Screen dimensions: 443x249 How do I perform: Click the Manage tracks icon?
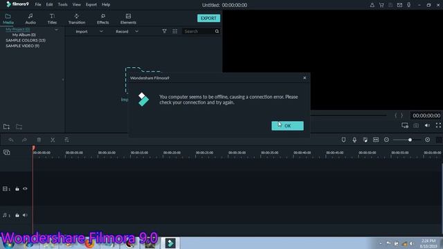click(6, 152)
